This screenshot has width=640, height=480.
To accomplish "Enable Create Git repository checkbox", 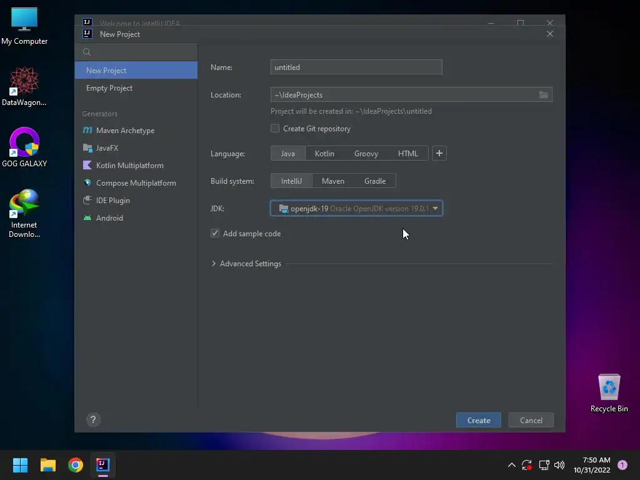I will [x=275, y=129].
